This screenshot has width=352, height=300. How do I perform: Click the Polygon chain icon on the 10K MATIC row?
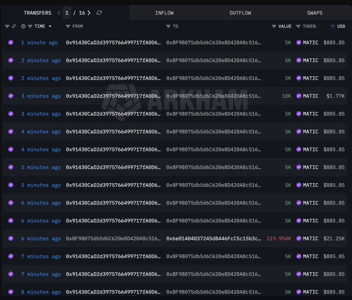pyautogui.click(x=10, y=96)
